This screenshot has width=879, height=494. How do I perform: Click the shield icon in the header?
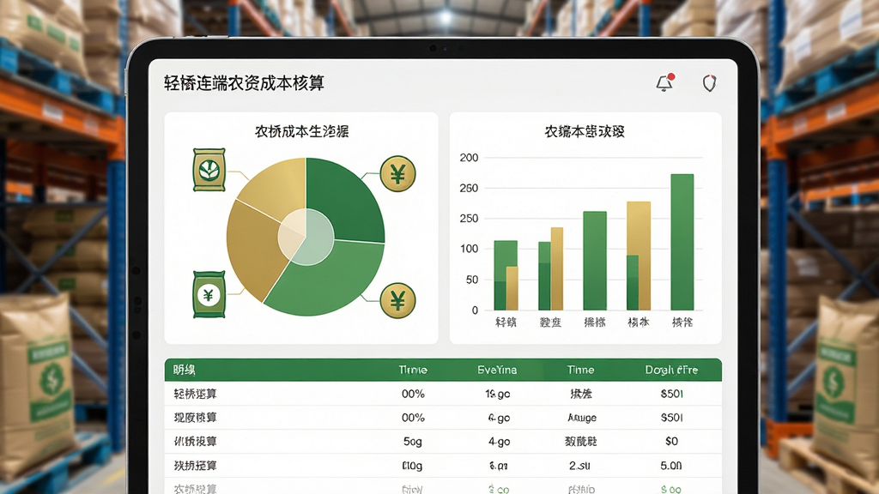tap(709, 83)
